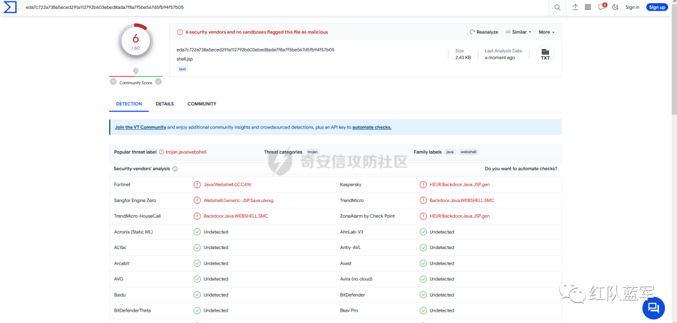This screenshot has width=677, height=323.
Task: Click the AVG undetected check icon
Action: [x=197, y=279]
